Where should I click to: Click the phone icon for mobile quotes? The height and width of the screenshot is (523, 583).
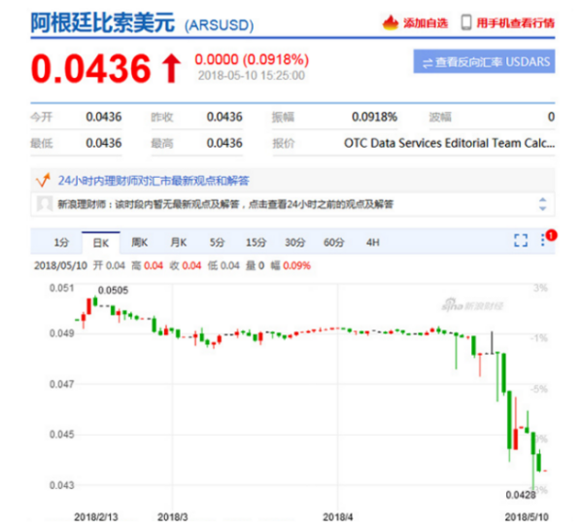(466, 22)
